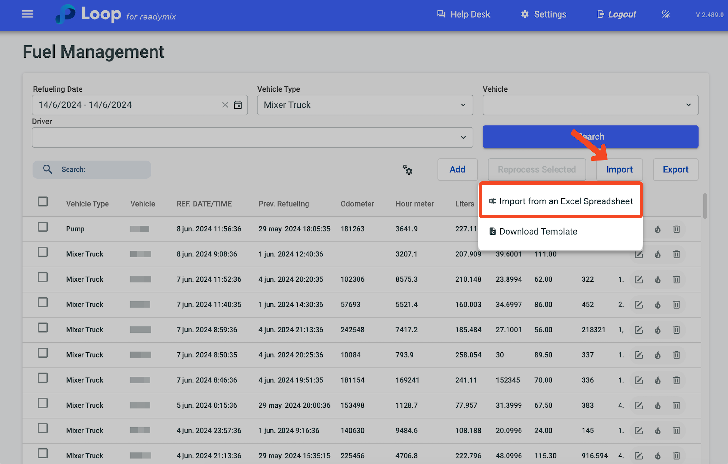This screenshot has height=464, width=728.
Task: Check the Pump row checkbox
Action: [43, 227]
